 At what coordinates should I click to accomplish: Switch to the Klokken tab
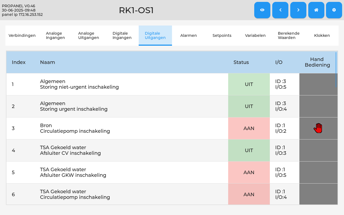(x=322, y=35)
